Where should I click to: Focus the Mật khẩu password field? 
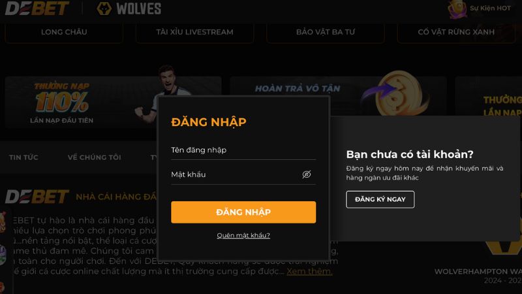[x=235, y=174]
